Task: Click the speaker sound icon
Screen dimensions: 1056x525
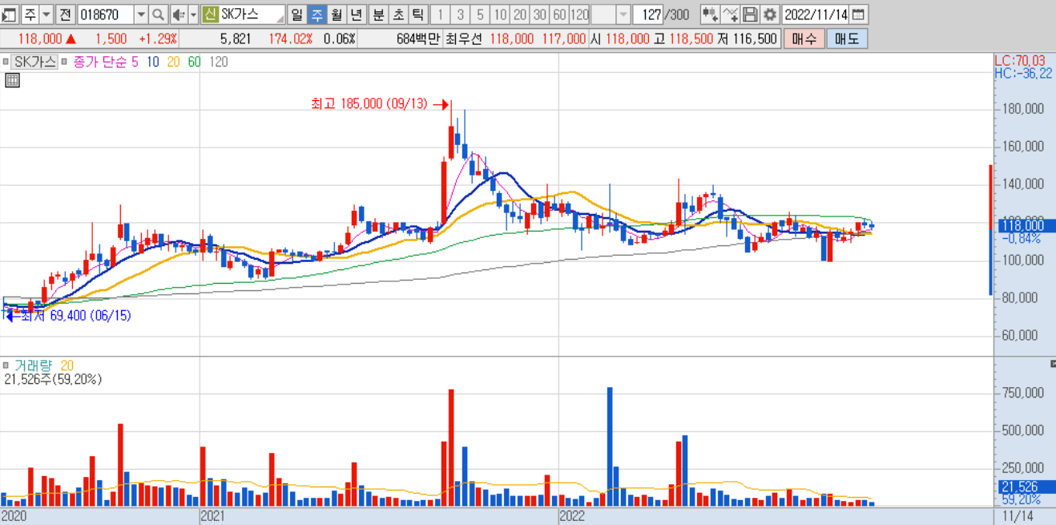Action: [179, 14]
